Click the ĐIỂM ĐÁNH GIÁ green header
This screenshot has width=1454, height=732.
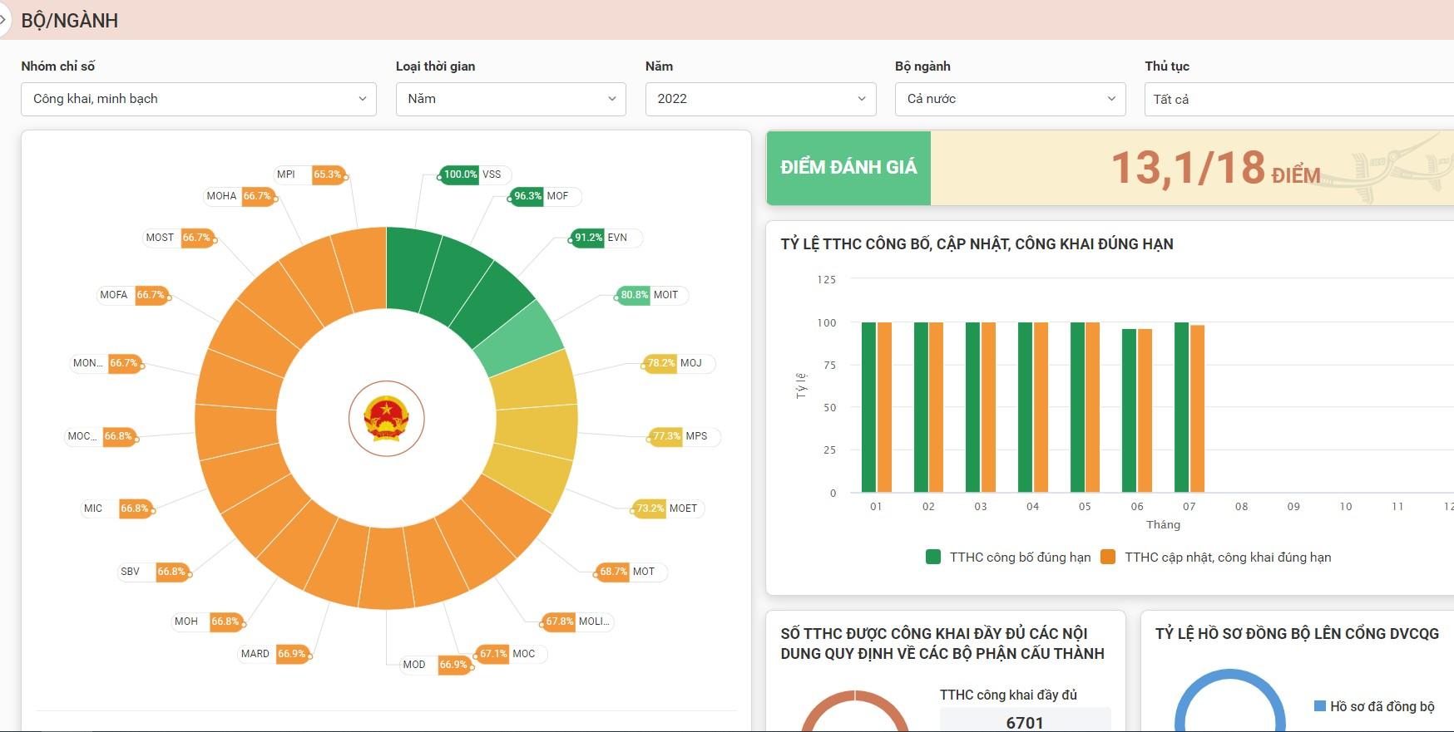[848, 168]
